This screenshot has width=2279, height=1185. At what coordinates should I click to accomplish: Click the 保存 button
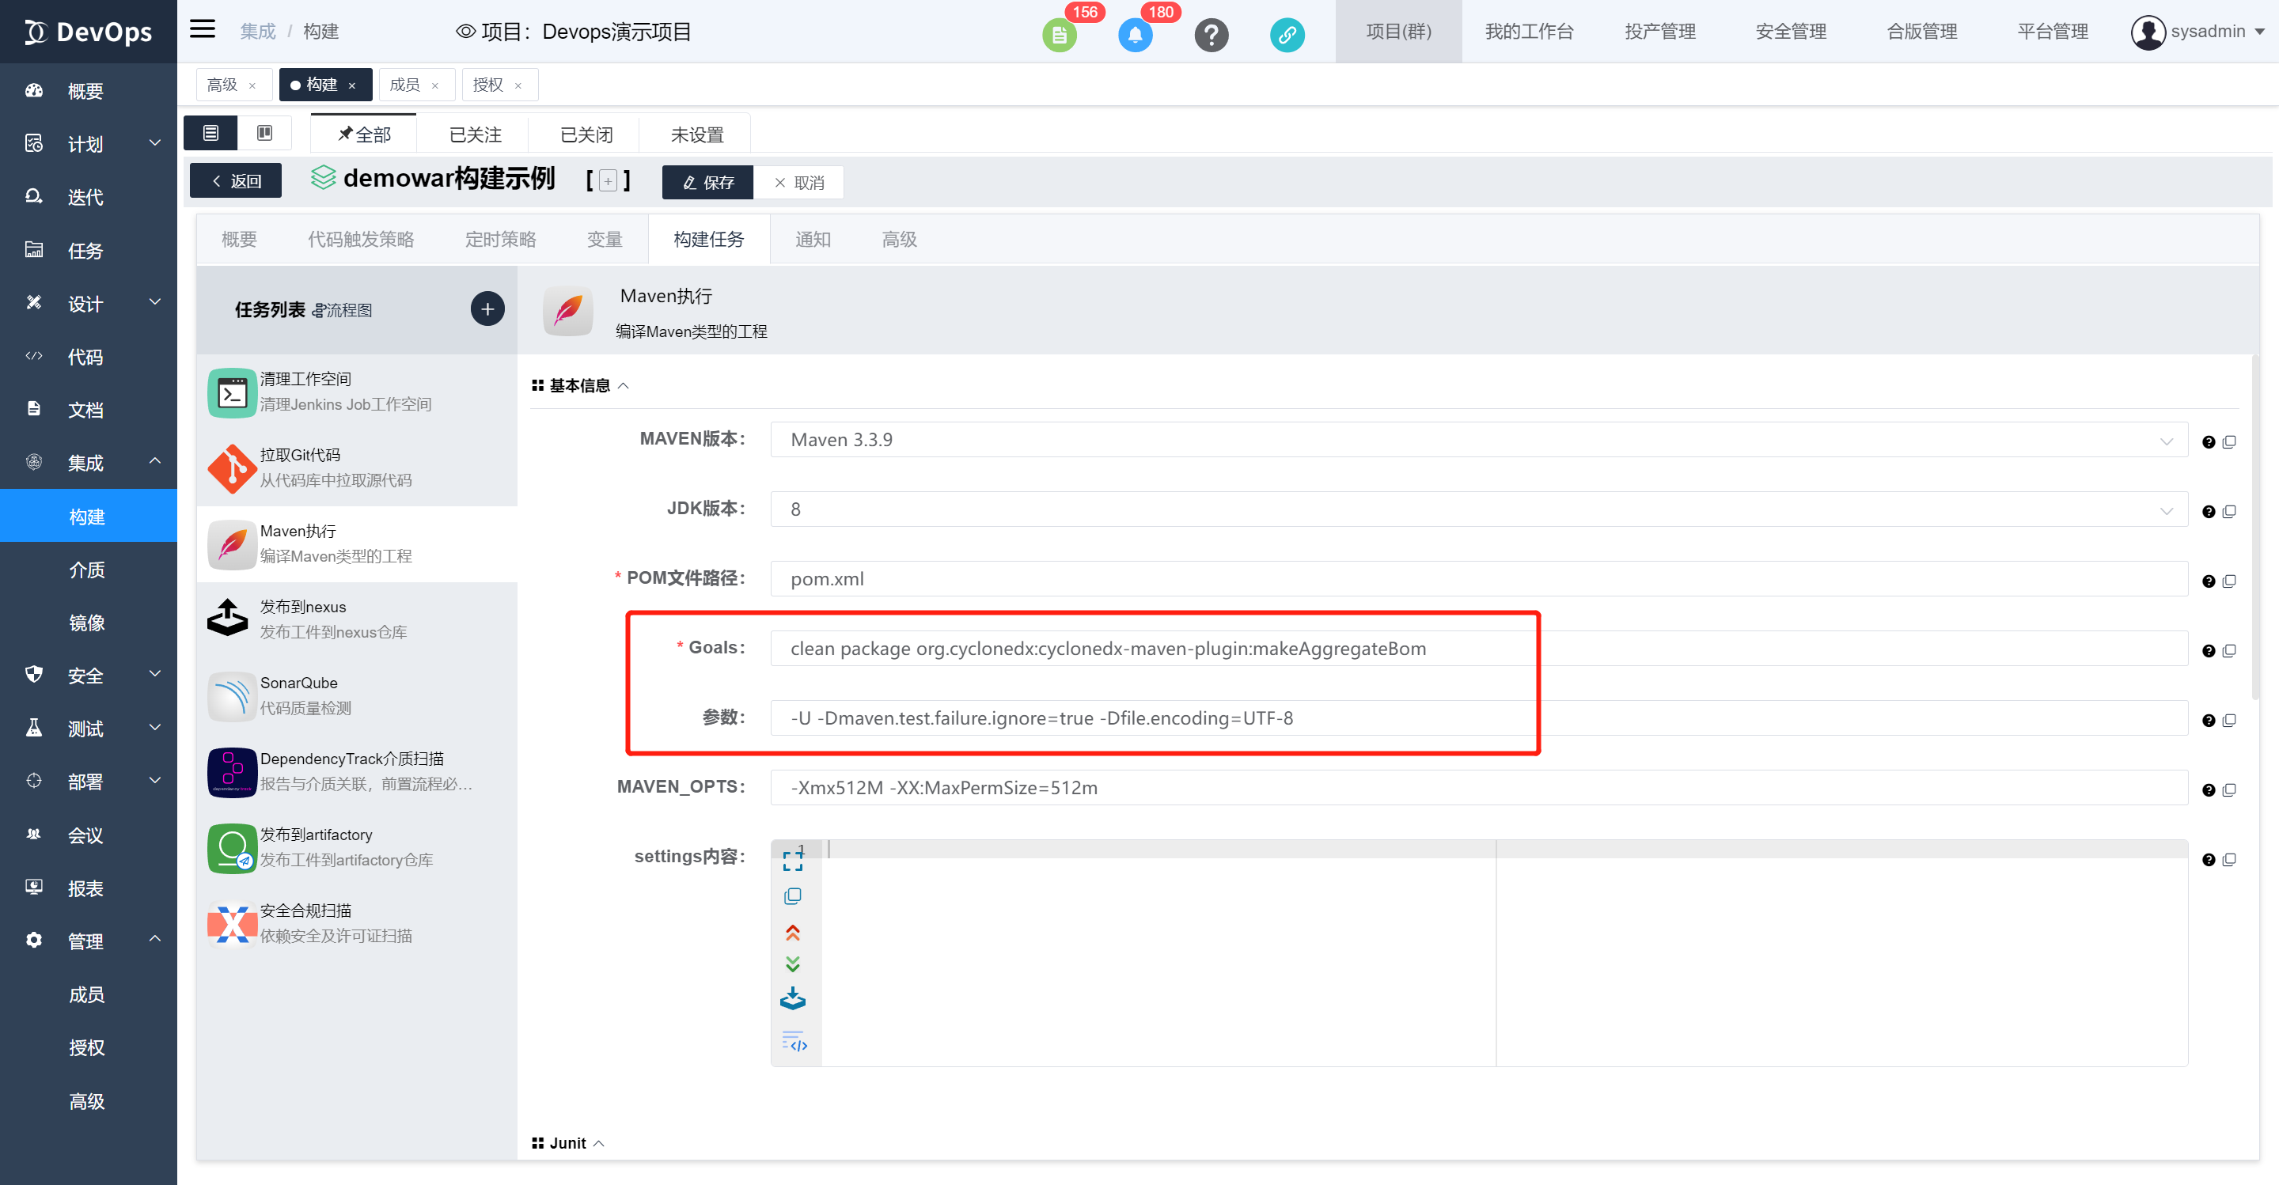tap(707, 182)
